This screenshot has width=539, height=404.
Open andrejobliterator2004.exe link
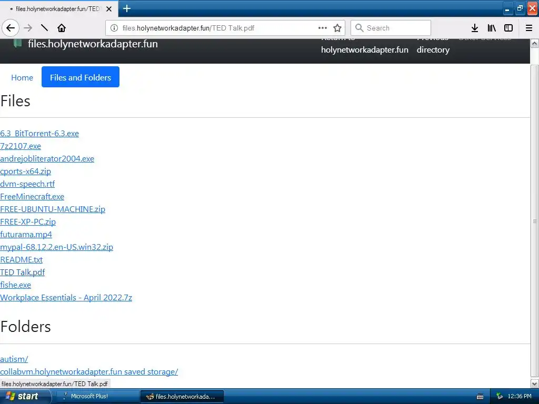coord(47,159)
